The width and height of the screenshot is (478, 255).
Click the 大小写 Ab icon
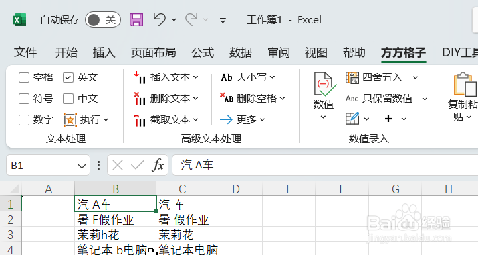pos(227,77)
